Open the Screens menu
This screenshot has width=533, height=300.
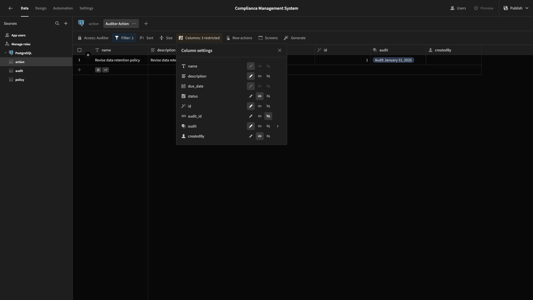[268, 38]
